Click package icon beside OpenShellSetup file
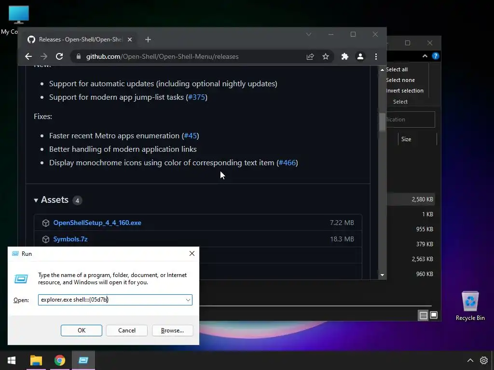The image size is (494, 370). click(46, 223)
